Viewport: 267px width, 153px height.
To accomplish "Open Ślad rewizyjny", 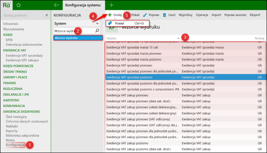I will tap(16, 117).
